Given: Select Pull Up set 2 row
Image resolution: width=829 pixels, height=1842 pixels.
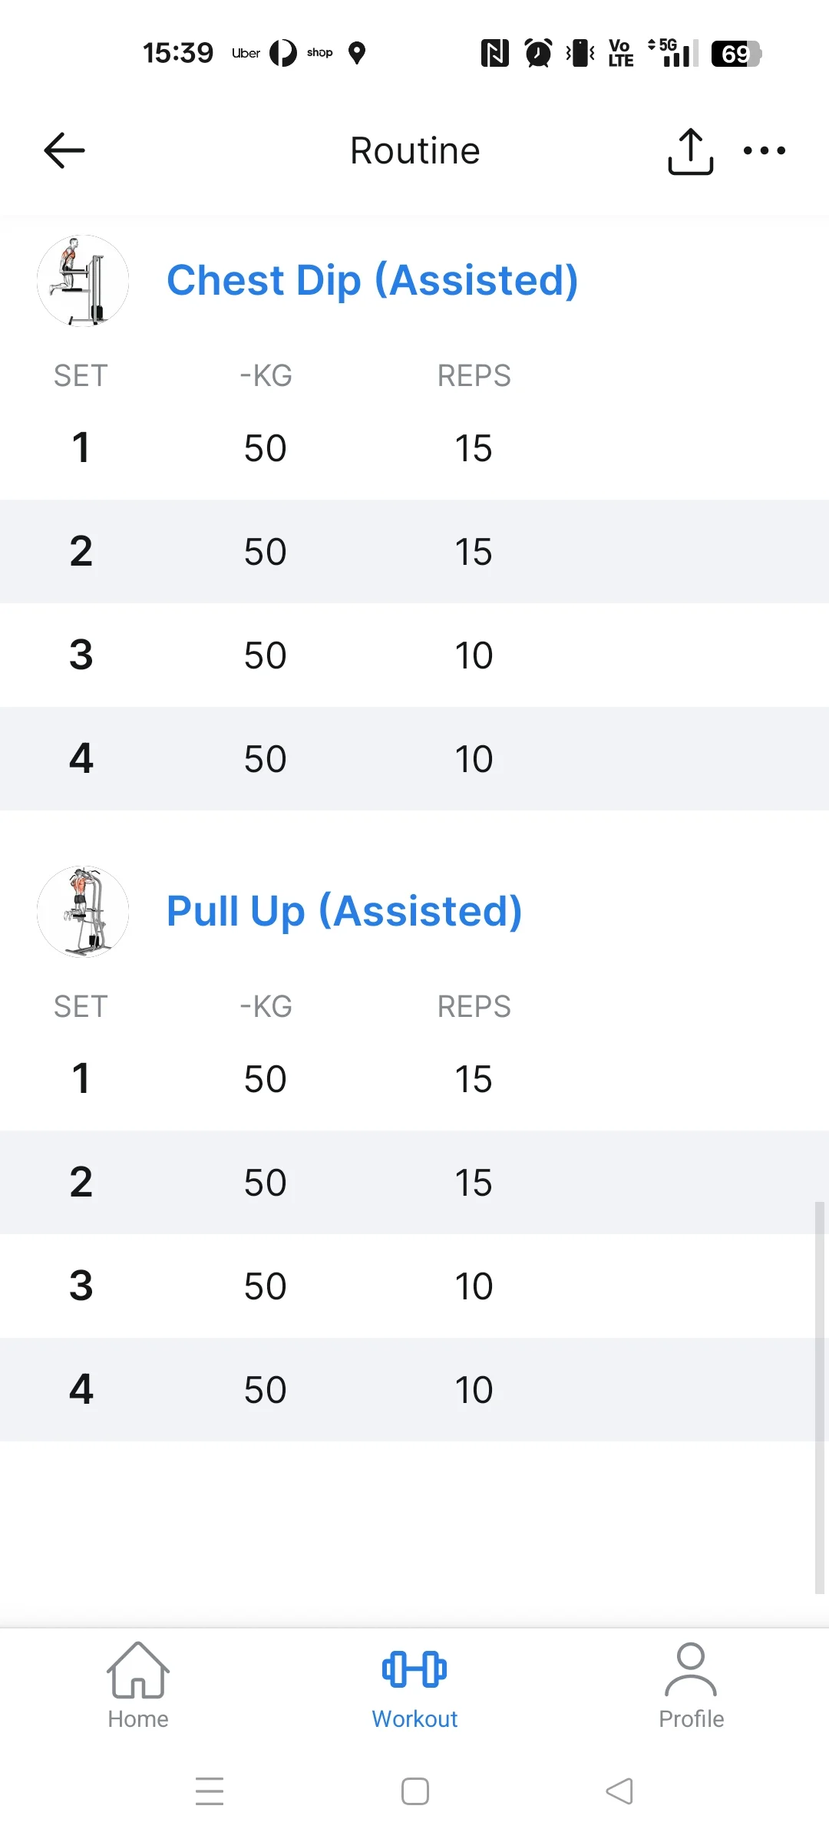Looking at the screenshot, I should (414, 1183).
